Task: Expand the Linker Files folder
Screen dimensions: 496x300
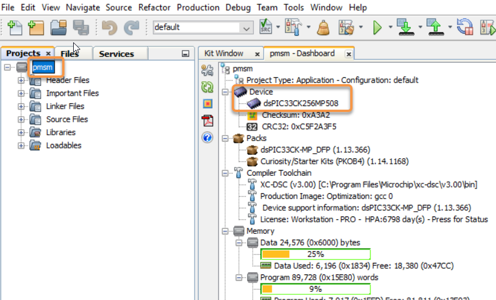Action: point(21,106)
